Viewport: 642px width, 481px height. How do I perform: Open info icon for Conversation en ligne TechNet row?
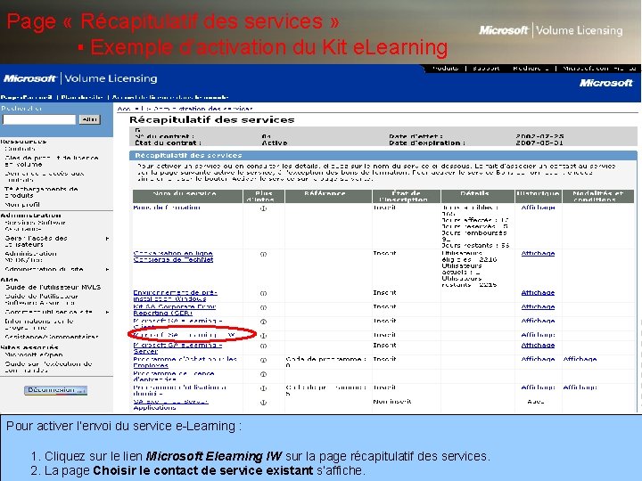[263, 254]
